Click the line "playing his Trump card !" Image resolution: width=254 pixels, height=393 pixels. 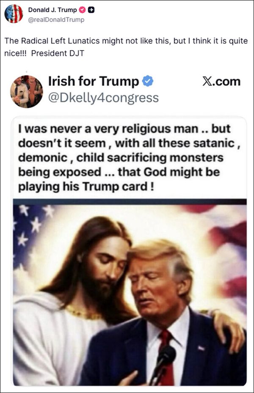click(x=86, y=187)
